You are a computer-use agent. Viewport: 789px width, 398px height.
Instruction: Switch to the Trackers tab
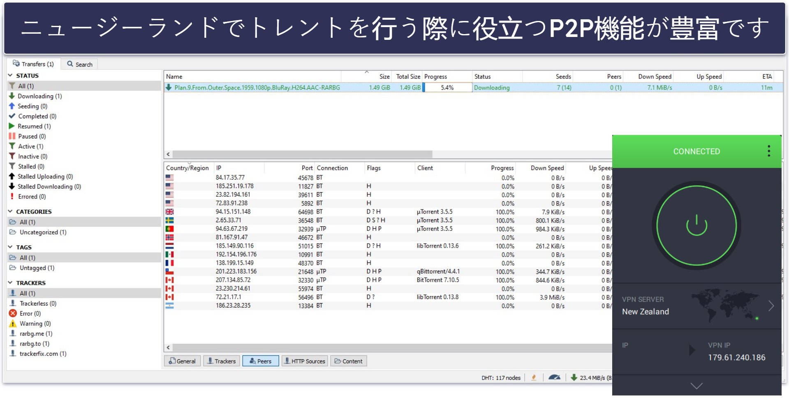tap(222, 361)
